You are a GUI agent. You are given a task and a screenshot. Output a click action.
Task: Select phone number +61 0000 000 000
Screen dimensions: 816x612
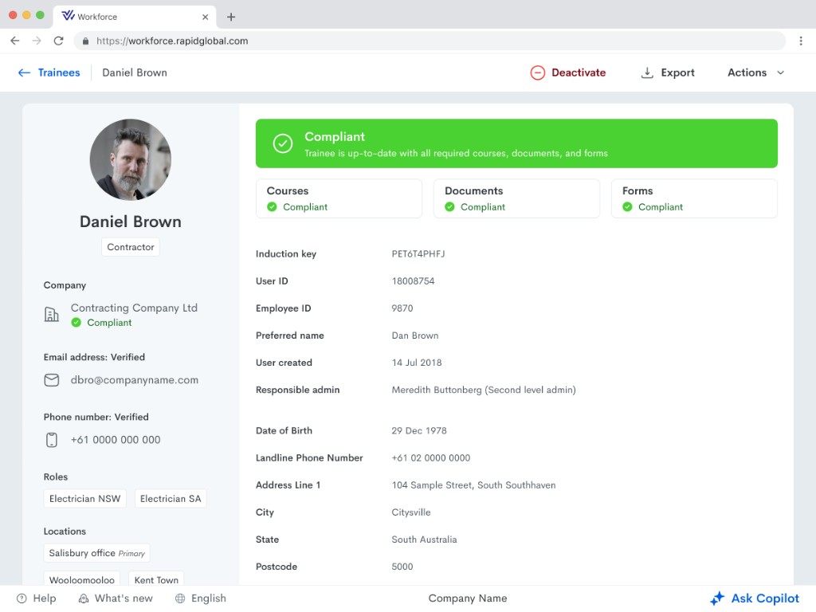[116, 440]
